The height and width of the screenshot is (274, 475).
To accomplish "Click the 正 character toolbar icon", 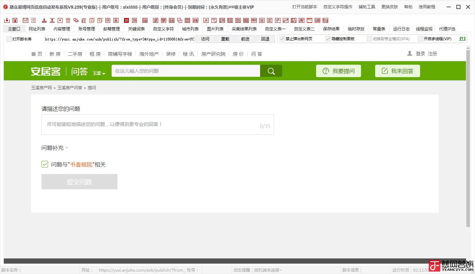I will (x=269, y=20).
